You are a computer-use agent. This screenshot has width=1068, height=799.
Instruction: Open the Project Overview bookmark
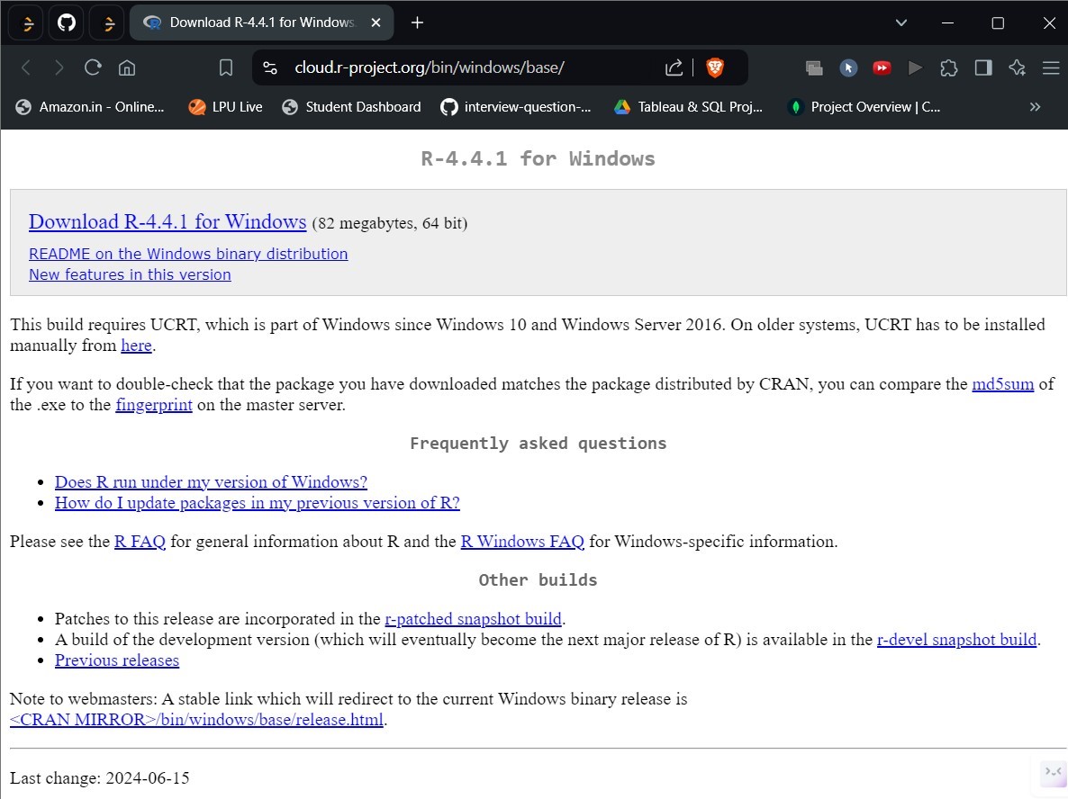pyautogui.click(x=864, y=107)
